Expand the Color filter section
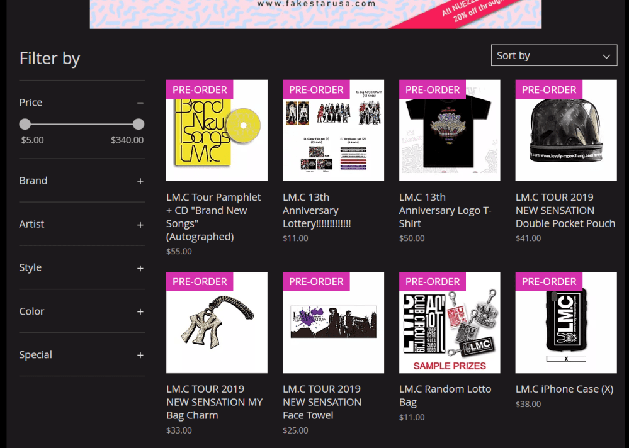 point(140,311)
